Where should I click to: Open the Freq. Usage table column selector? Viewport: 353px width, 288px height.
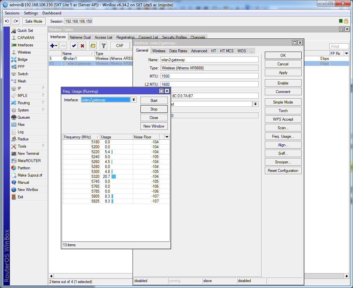tap(167, 137)
